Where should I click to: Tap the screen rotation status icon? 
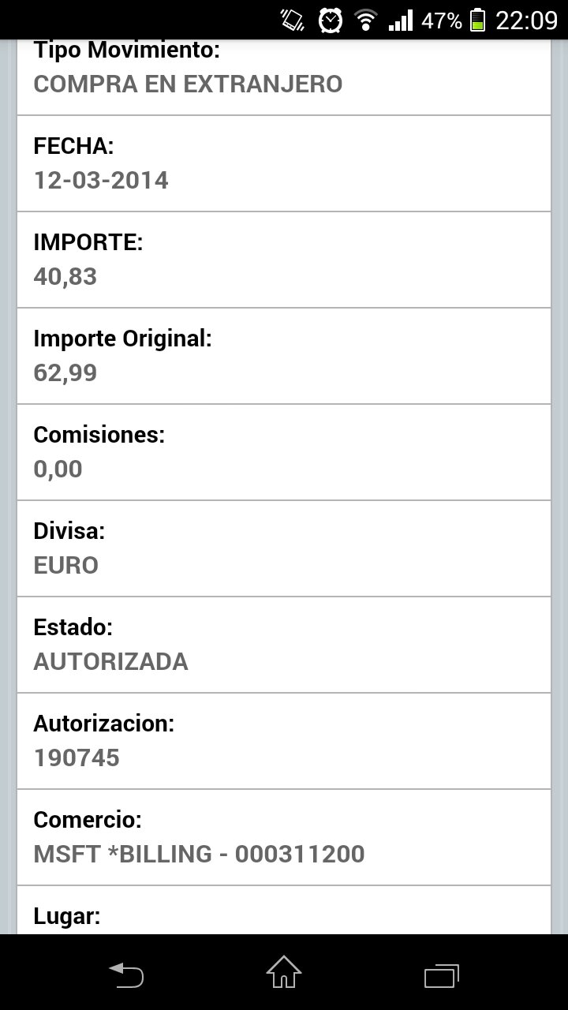[292, 20]
